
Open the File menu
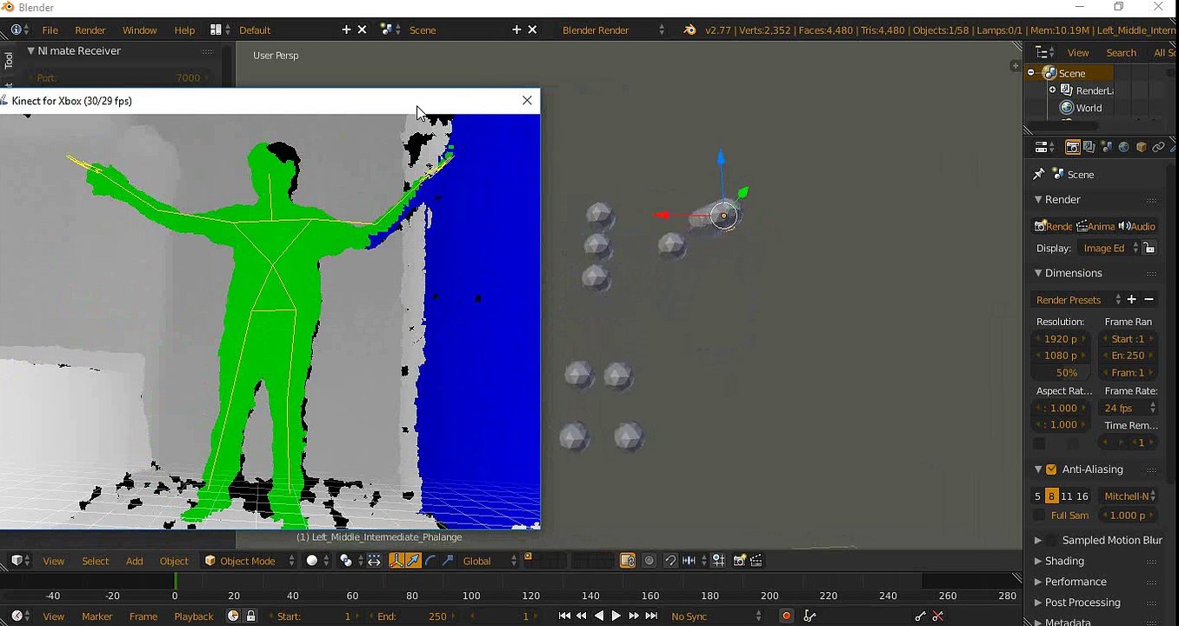[x=50, y=30]
